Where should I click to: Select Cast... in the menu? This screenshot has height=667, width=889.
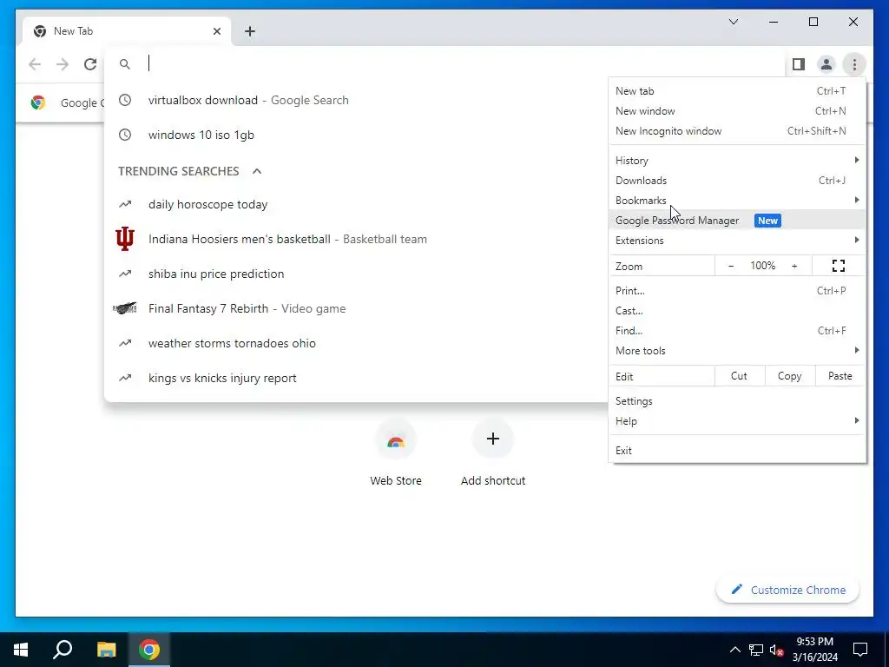[x=737, y=310]
